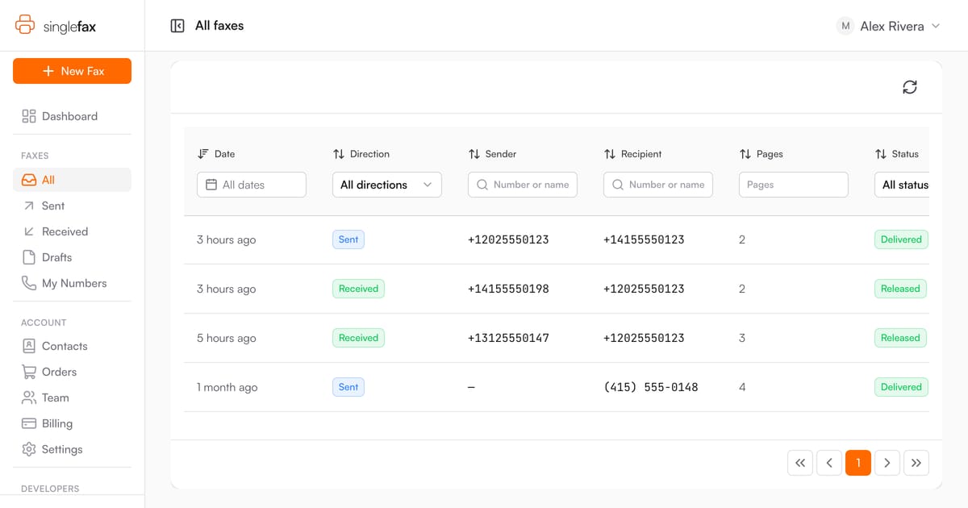This screenshot has width=968, height=508.
Task: Select All faxes in the sidebar
Action: [x=72, y=180]
